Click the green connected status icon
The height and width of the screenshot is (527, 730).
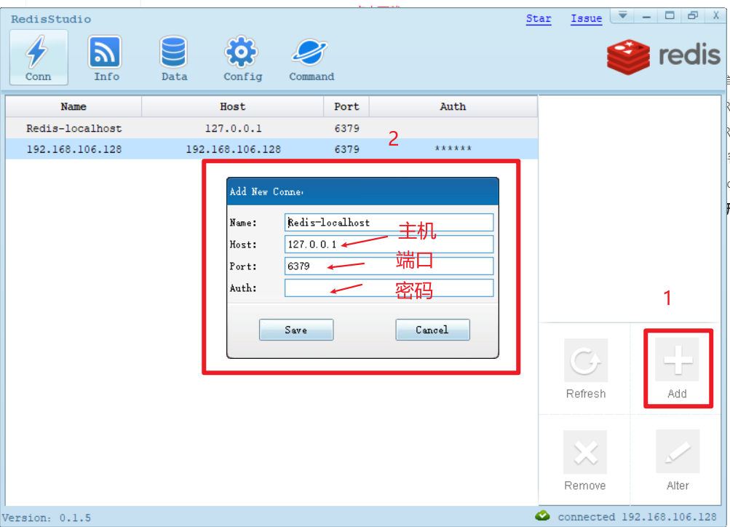click(x=542, y=516)
